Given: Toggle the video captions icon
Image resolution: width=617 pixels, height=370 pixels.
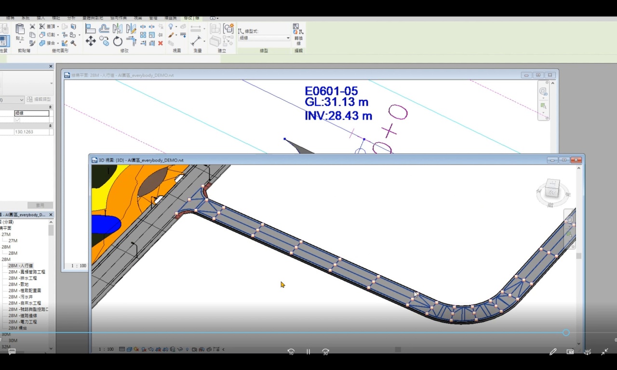Looking at the screenshot, I should coord(12,352).
